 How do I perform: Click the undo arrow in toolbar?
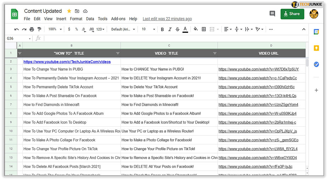(x=16, y=29)
